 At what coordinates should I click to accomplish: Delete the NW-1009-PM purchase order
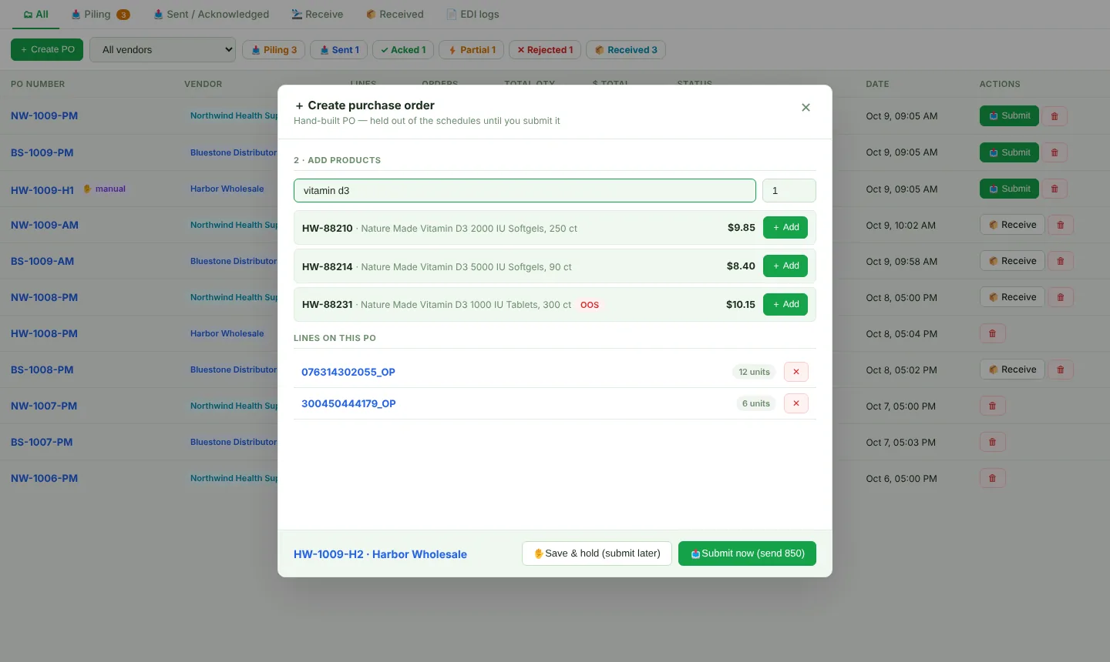(1054, 116)
